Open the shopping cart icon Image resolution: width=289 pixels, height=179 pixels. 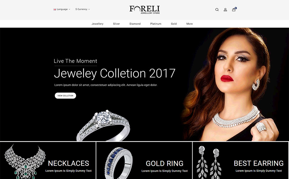(x=234, y=10)
